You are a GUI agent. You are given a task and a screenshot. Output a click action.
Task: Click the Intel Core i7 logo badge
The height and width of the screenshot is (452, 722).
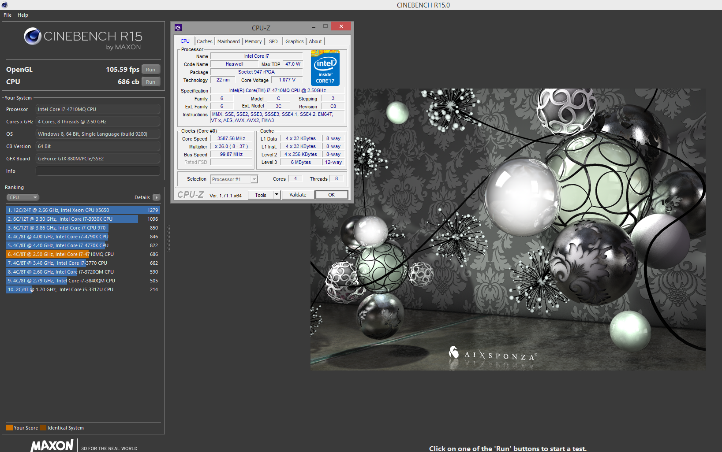[325, 68]
